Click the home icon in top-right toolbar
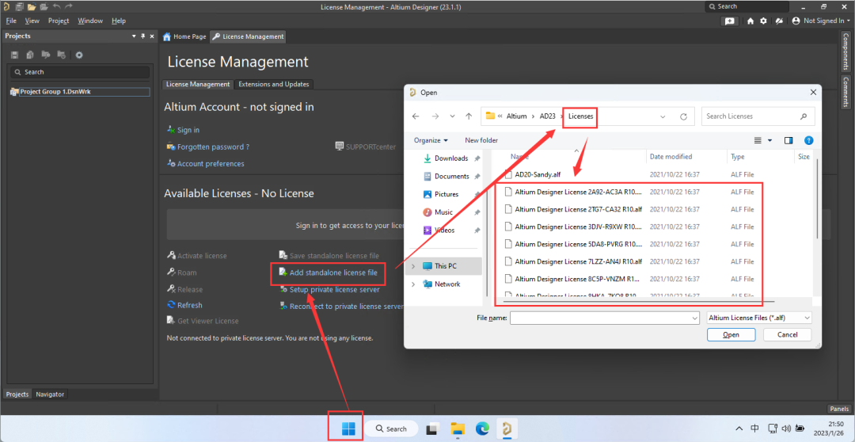This screenshot has height=442, width=855. click(x=750, y=21)
